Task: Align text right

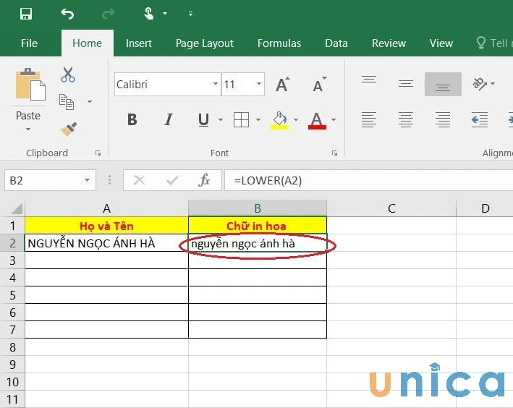Action: coord(443,119)
